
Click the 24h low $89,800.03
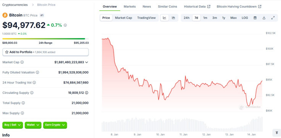(x=10, y=43)
